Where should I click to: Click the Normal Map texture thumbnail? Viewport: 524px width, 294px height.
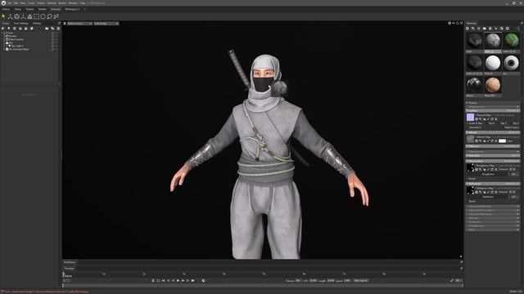[470, 117]
